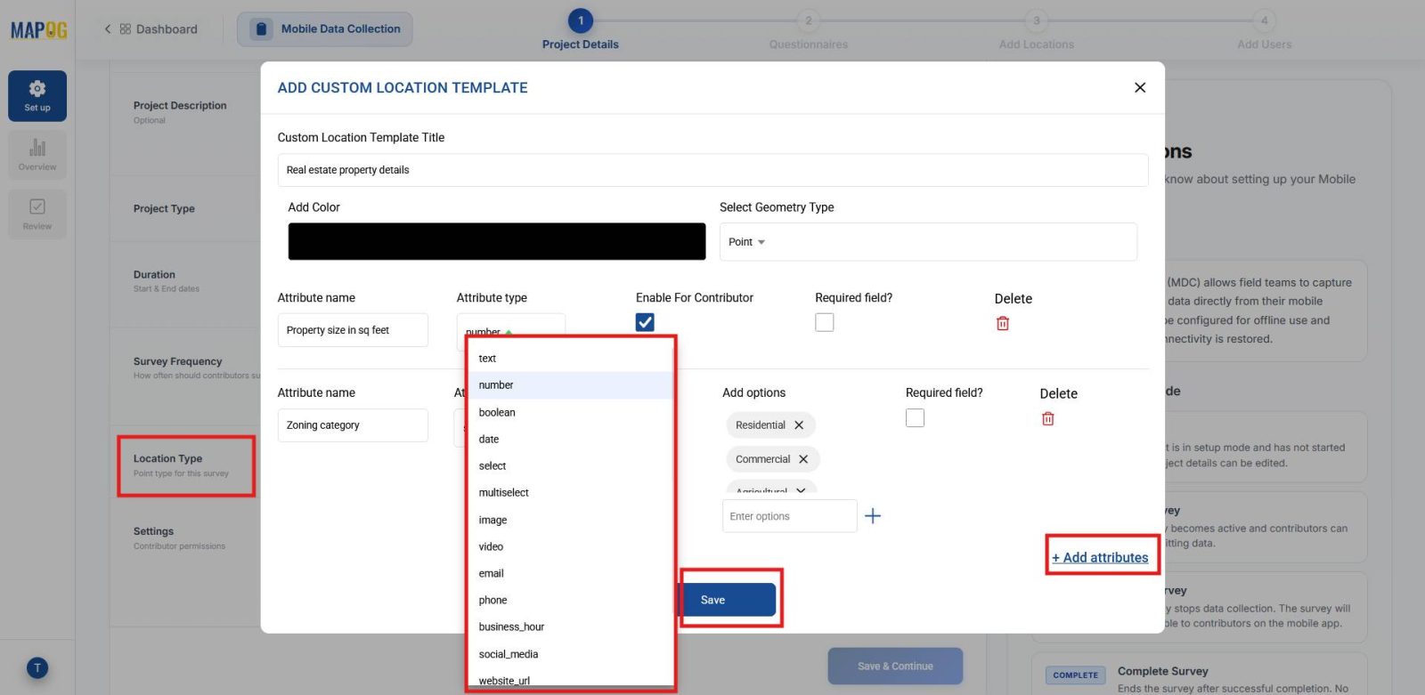This screenshot has width=1425, height=695.
Task: Remove the Residential option chip
Action: point(799,425)
